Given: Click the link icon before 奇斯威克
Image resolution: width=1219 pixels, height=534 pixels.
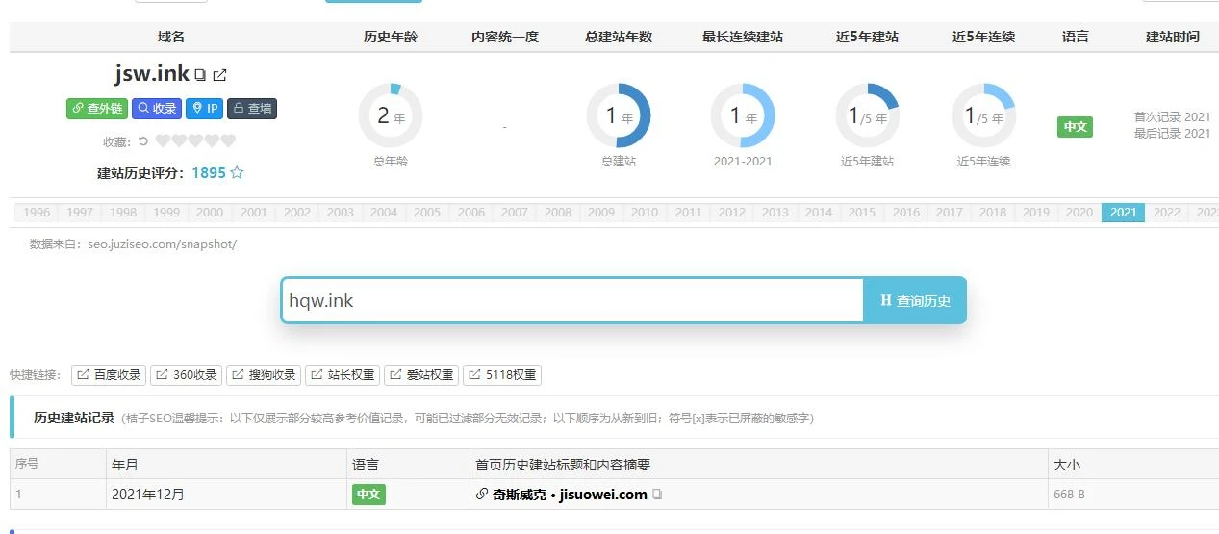Looking at the screenshot, I should 482,495.
